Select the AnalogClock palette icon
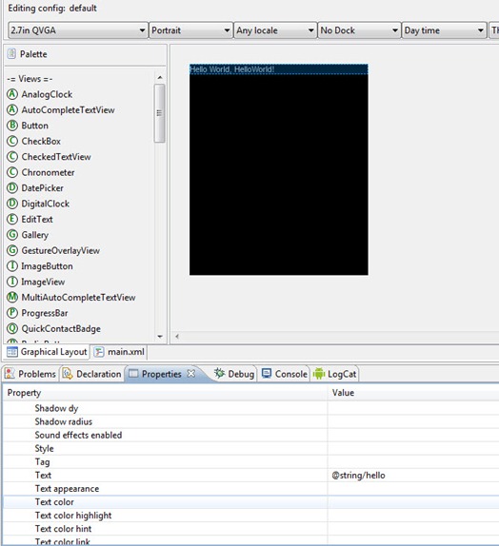499x546 pixels. tap(12, 94)
